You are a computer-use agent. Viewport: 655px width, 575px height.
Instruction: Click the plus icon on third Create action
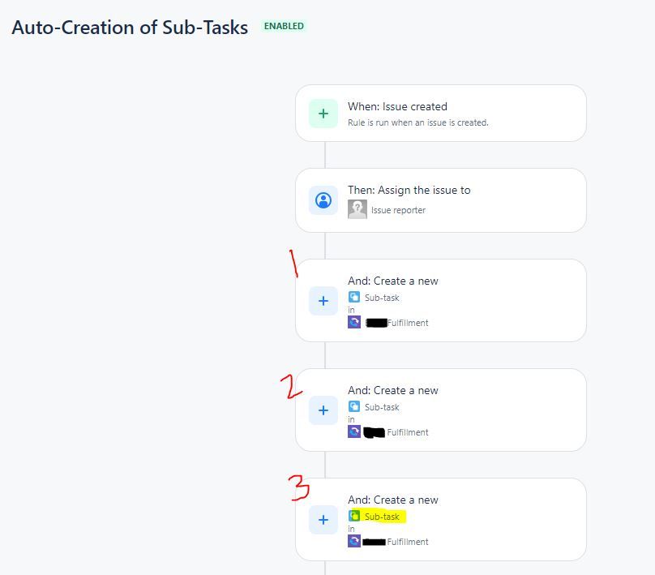323,520
